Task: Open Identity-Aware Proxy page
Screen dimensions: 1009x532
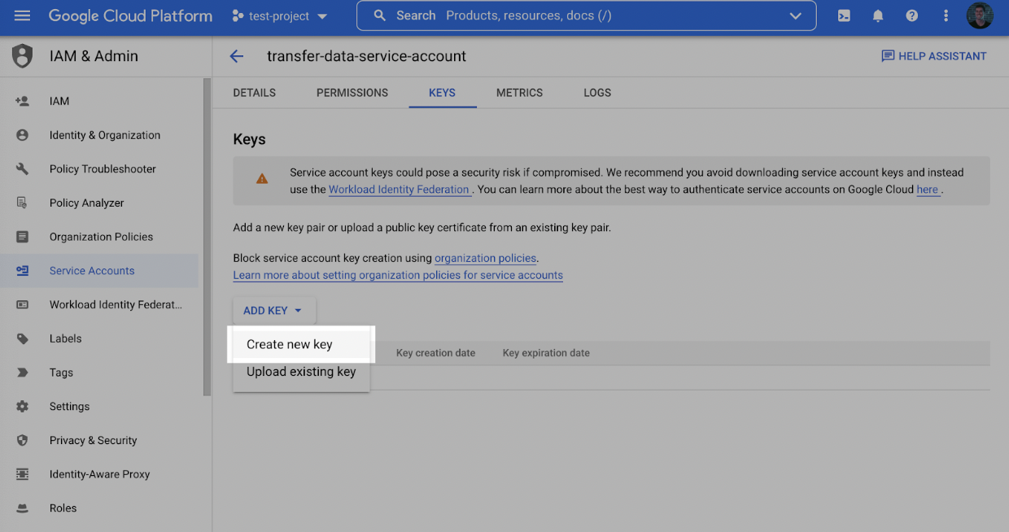Action: (x=99, y=474)
